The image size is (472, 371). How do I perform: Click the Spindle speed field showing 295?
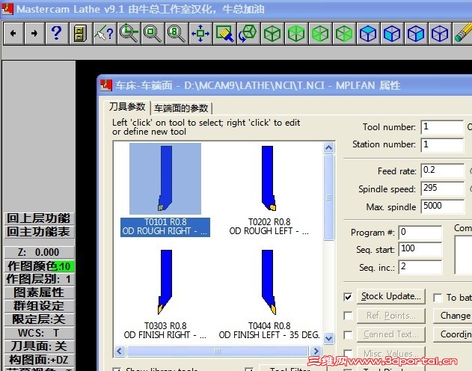pyautogui.click(x=442, y=188)
